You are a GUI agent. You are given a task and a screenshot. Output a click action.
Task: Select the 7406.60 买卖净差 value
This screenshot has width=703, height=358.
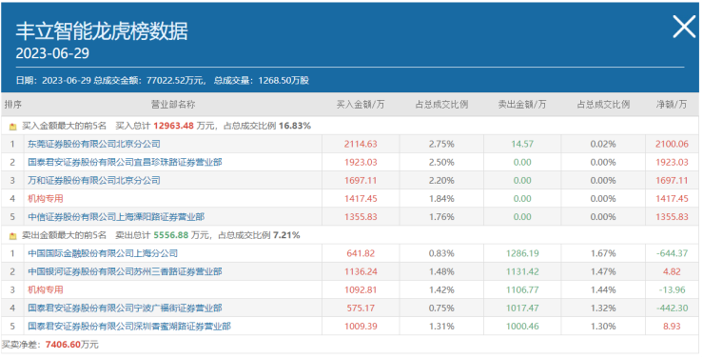[63, 345]
